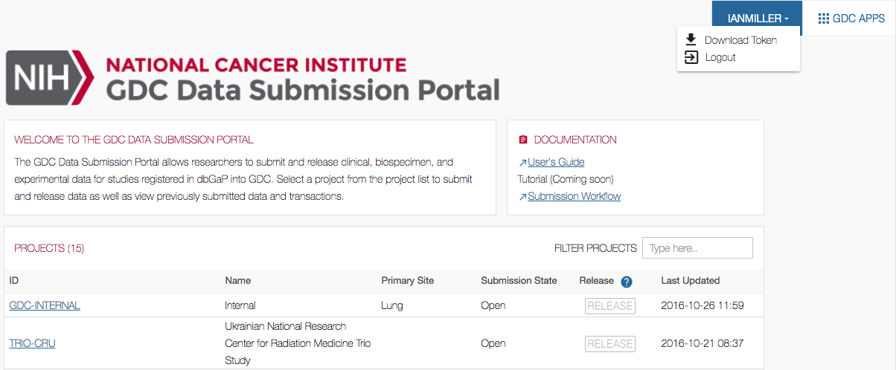Viewport: 896px width, 370px height.
Task: Collapse the IANMILLER user dropdown
Action: 756,19
